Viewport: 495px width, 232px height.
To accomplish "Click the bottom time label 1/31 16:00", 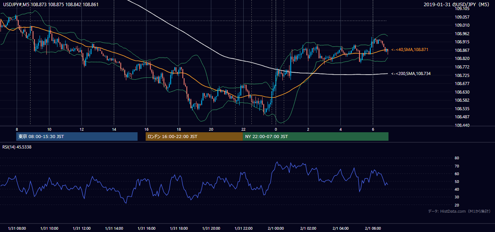I will point(146,228).
